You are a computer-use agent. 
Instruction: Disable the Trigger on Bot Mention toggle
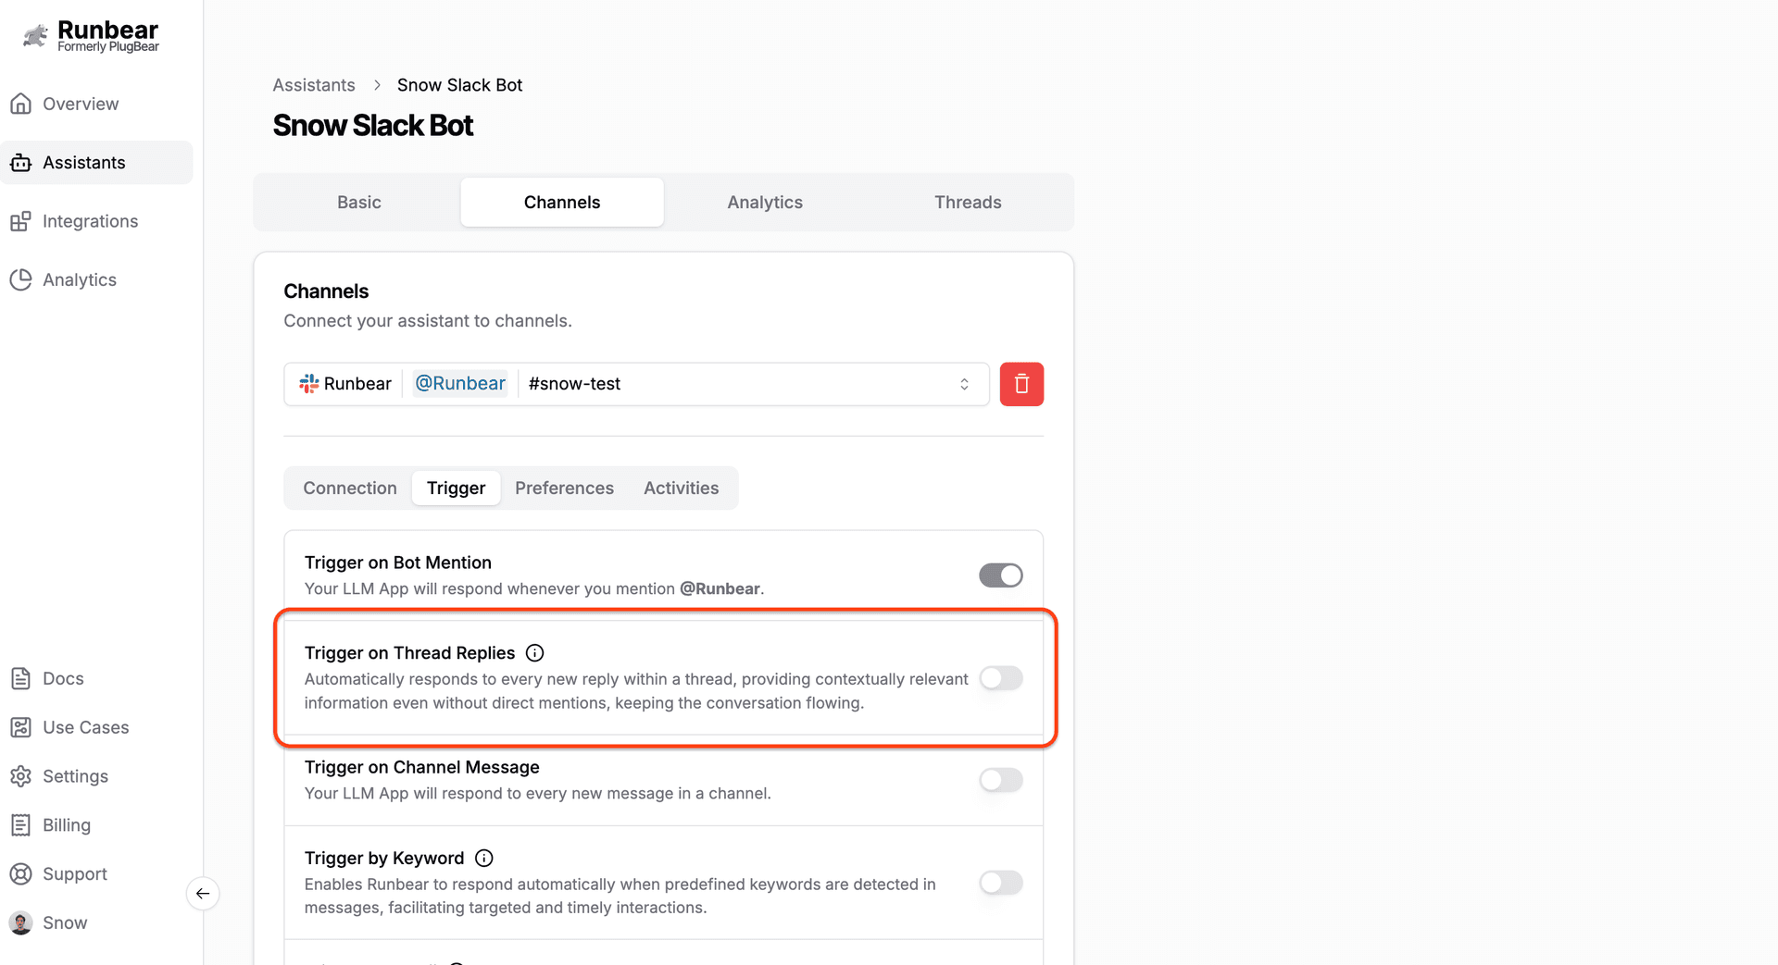click(x=1000, y=575)
